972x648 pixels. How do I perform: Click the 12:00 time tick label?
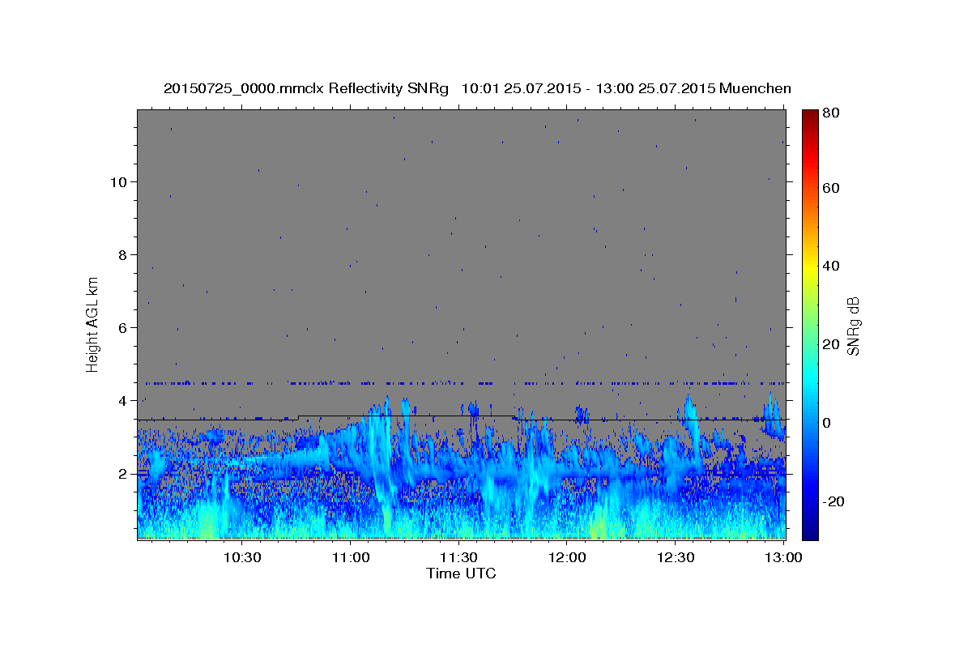tap(568, 558)
